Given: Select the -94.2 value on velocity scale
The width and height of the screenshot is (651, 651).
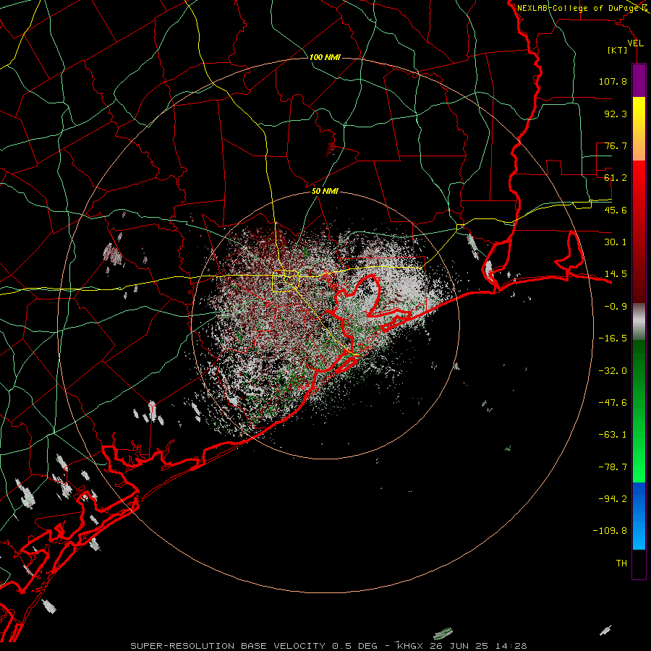Looking at the screenshot, I should tap(613, 499).
